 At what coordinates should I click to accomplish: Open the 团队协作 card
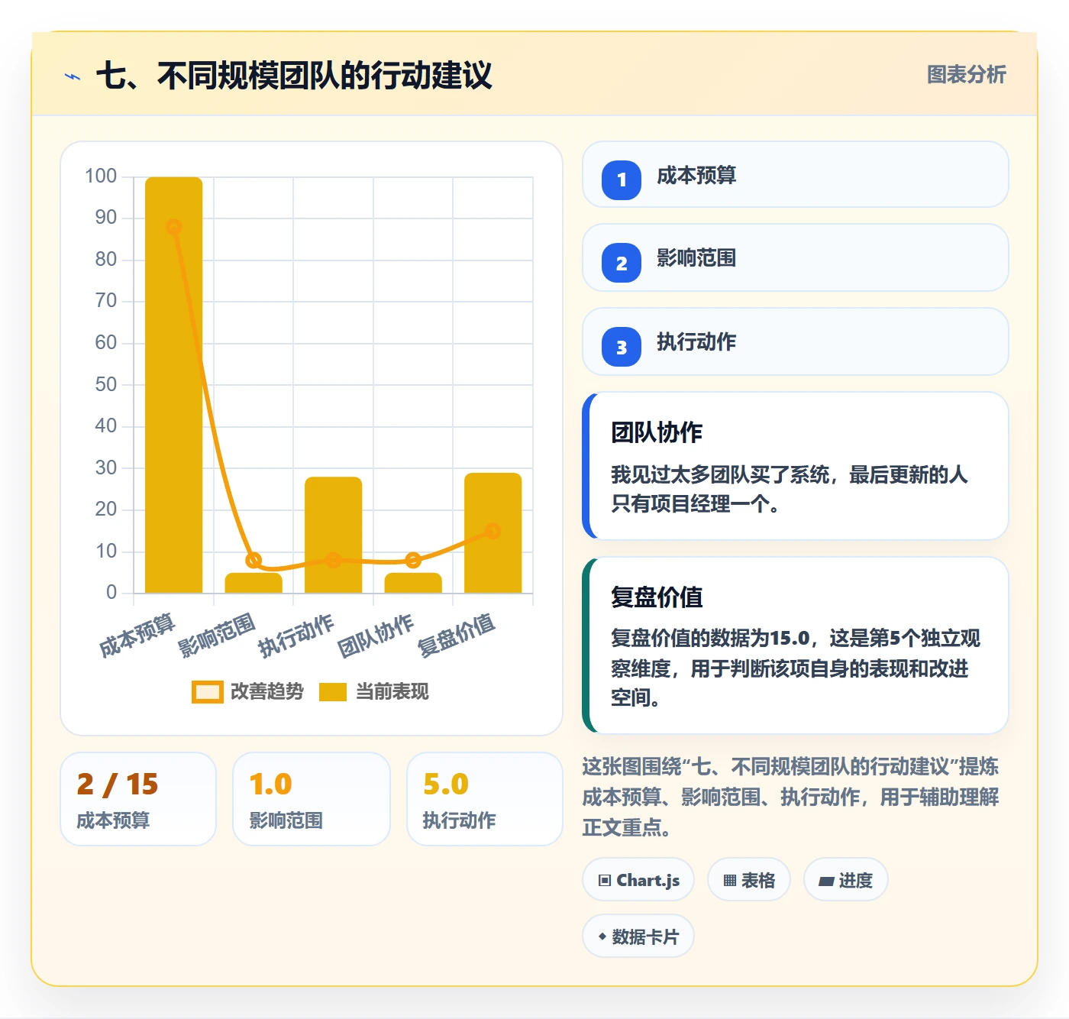795,466
